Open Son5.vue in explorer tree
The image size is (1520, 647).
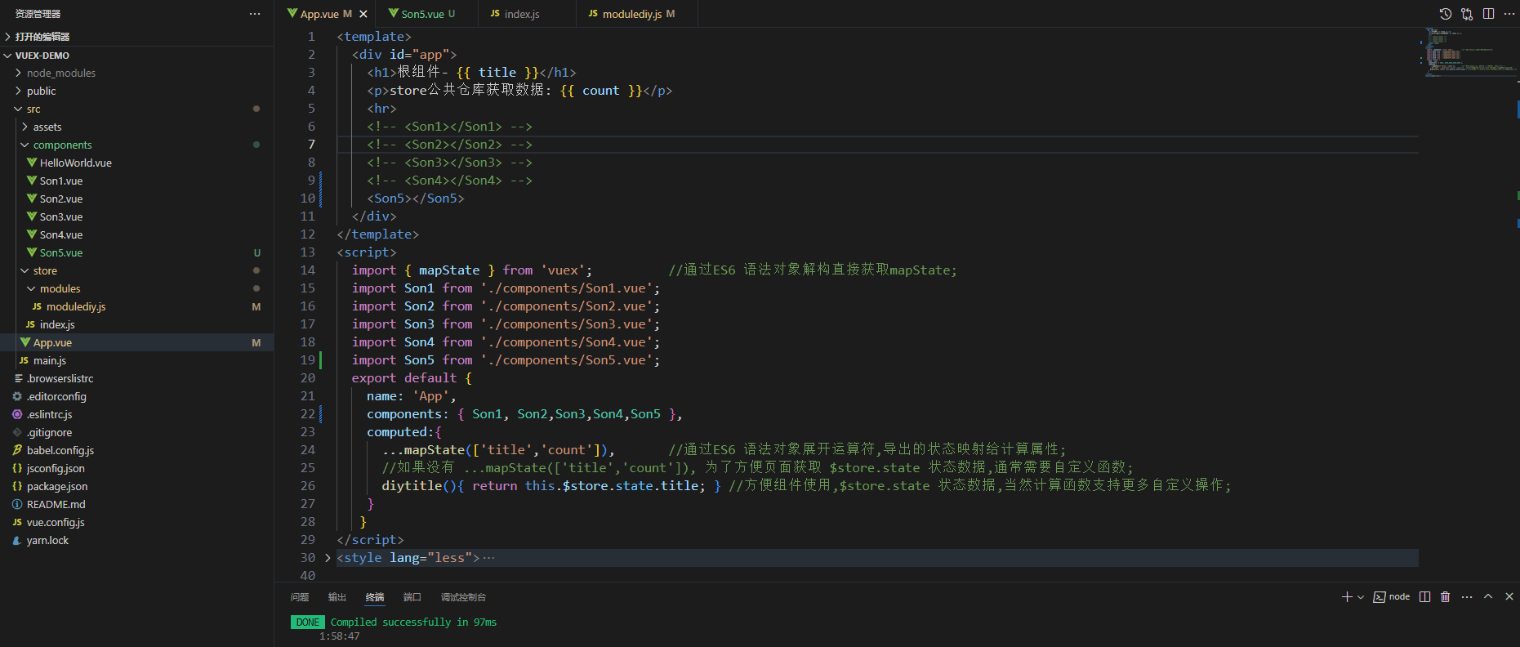coord(136,252)
